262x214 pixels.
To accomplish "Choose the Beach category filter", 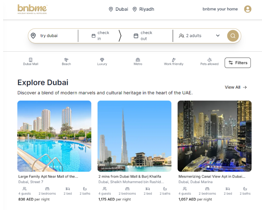I will pyautogui.click(x=66, y=62).
